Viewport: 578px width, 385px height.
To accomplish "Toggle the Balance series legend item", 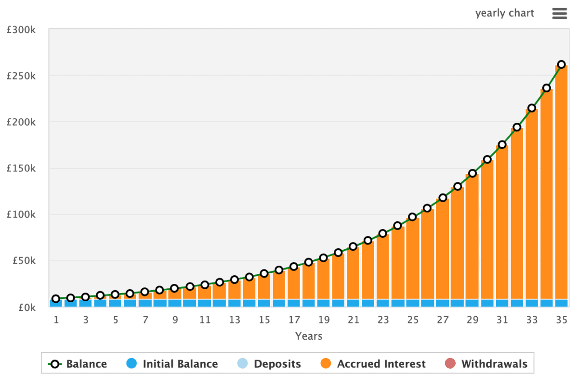I will 86,364.
